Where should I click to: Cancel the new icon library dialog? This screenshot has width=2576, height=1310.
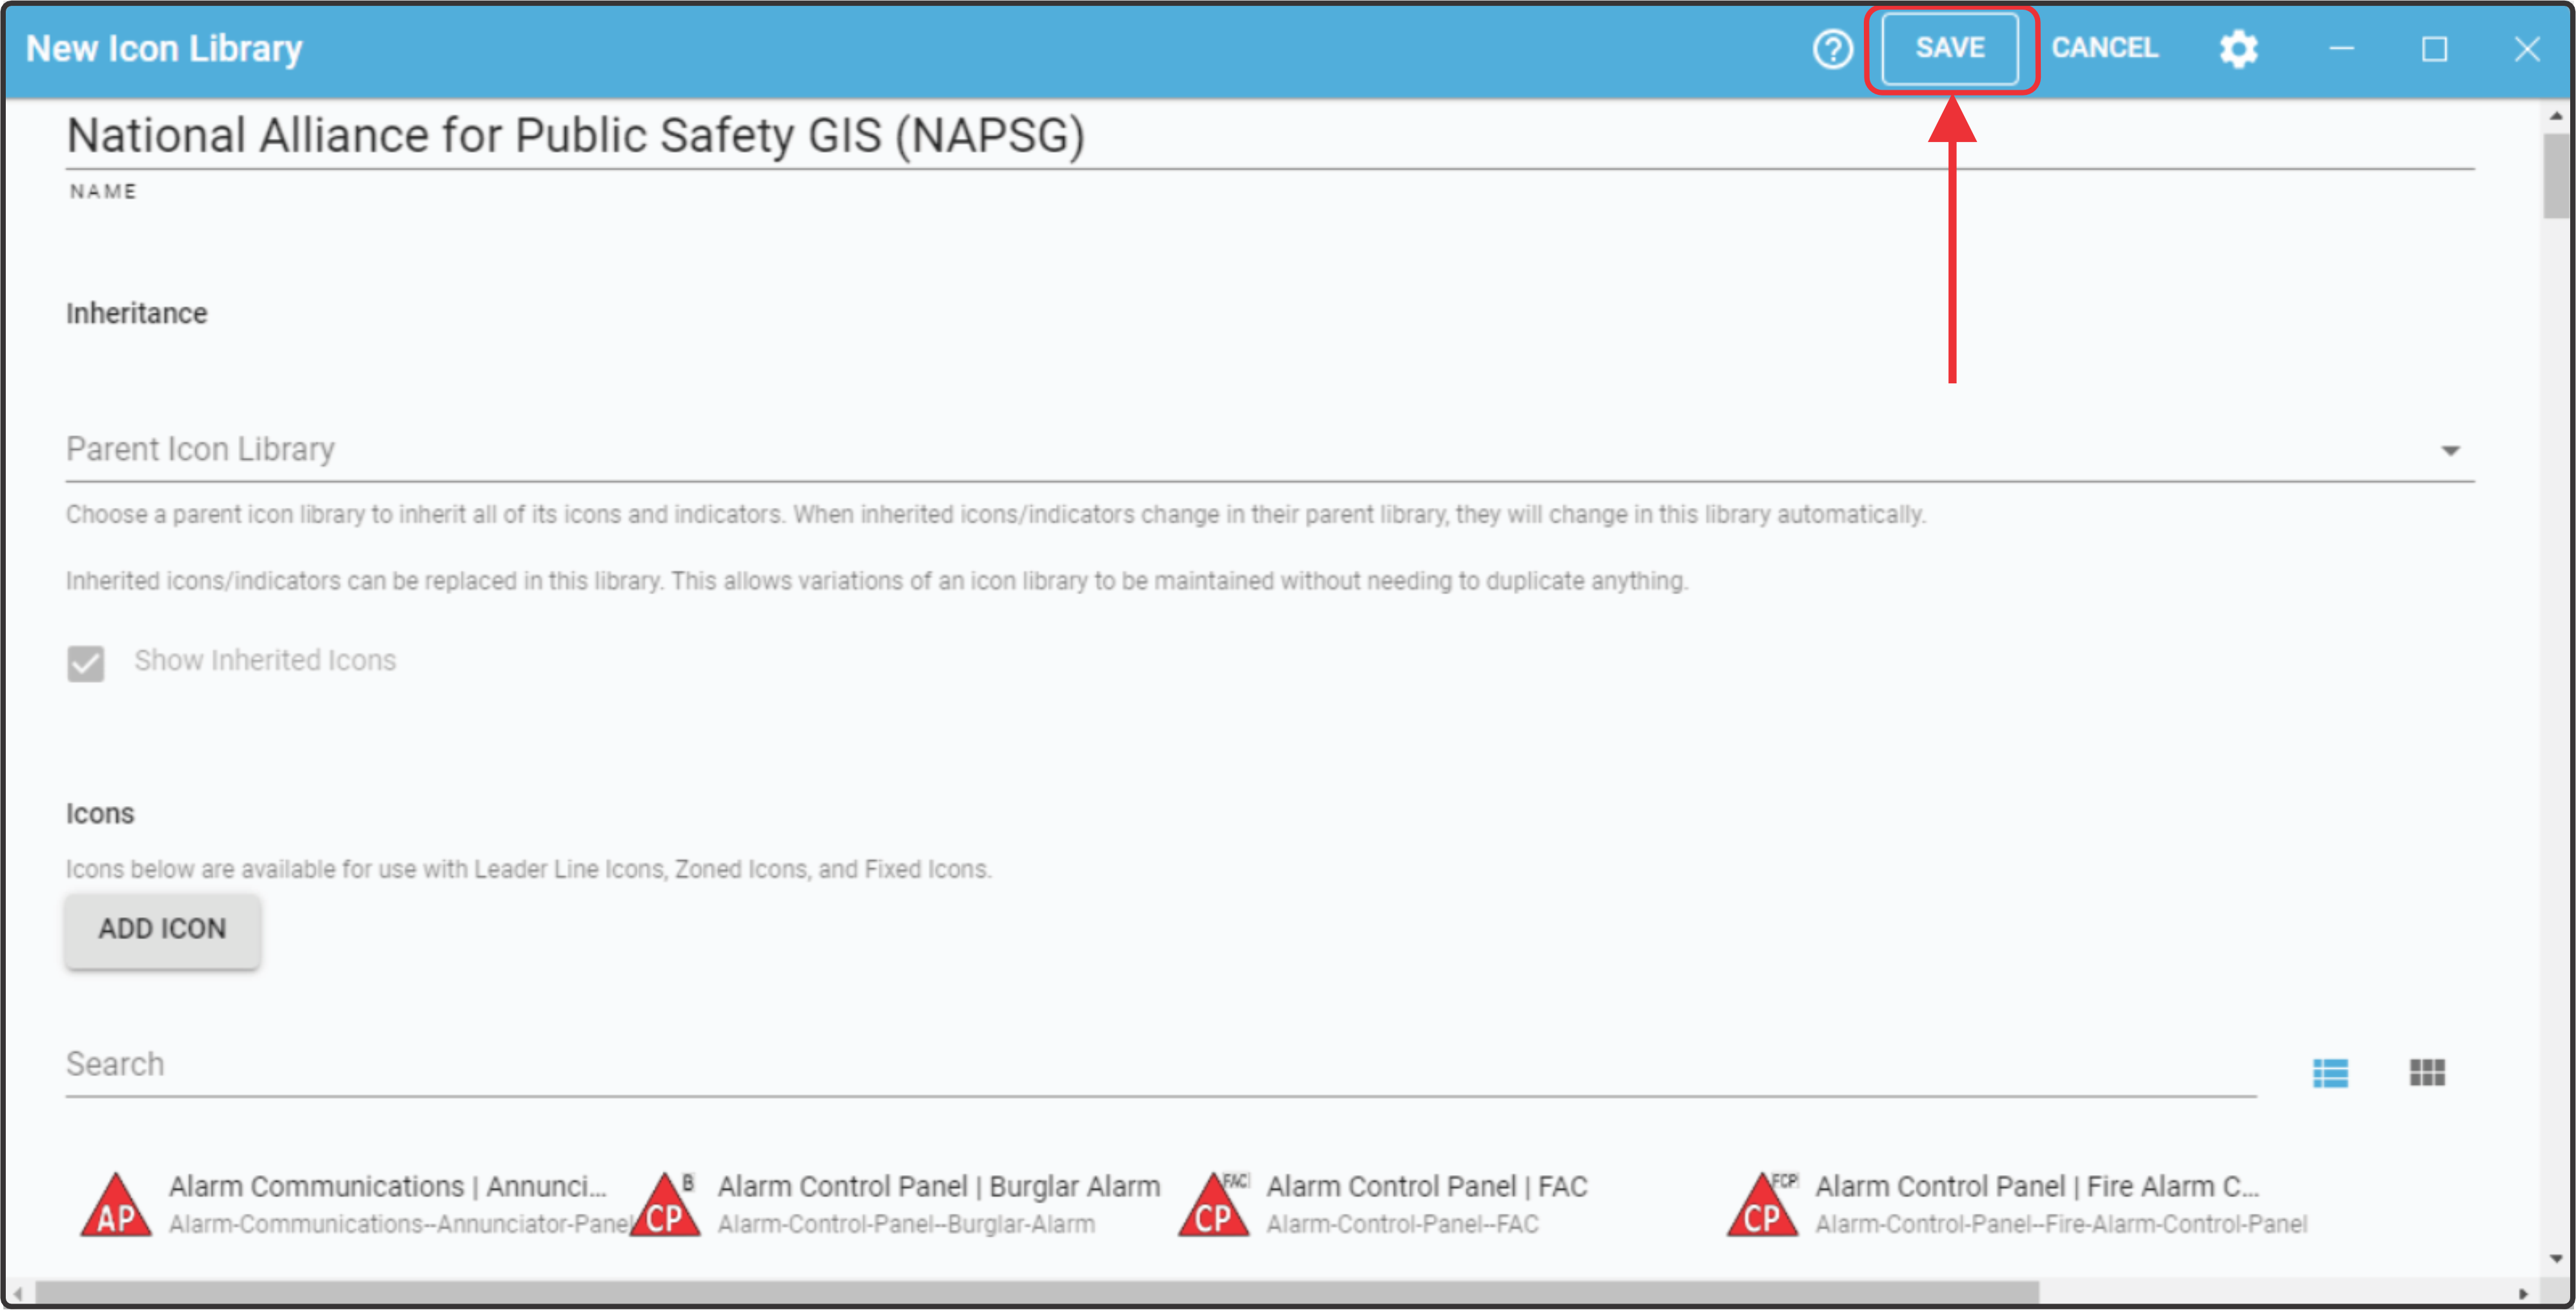[x=2105, y=48]
